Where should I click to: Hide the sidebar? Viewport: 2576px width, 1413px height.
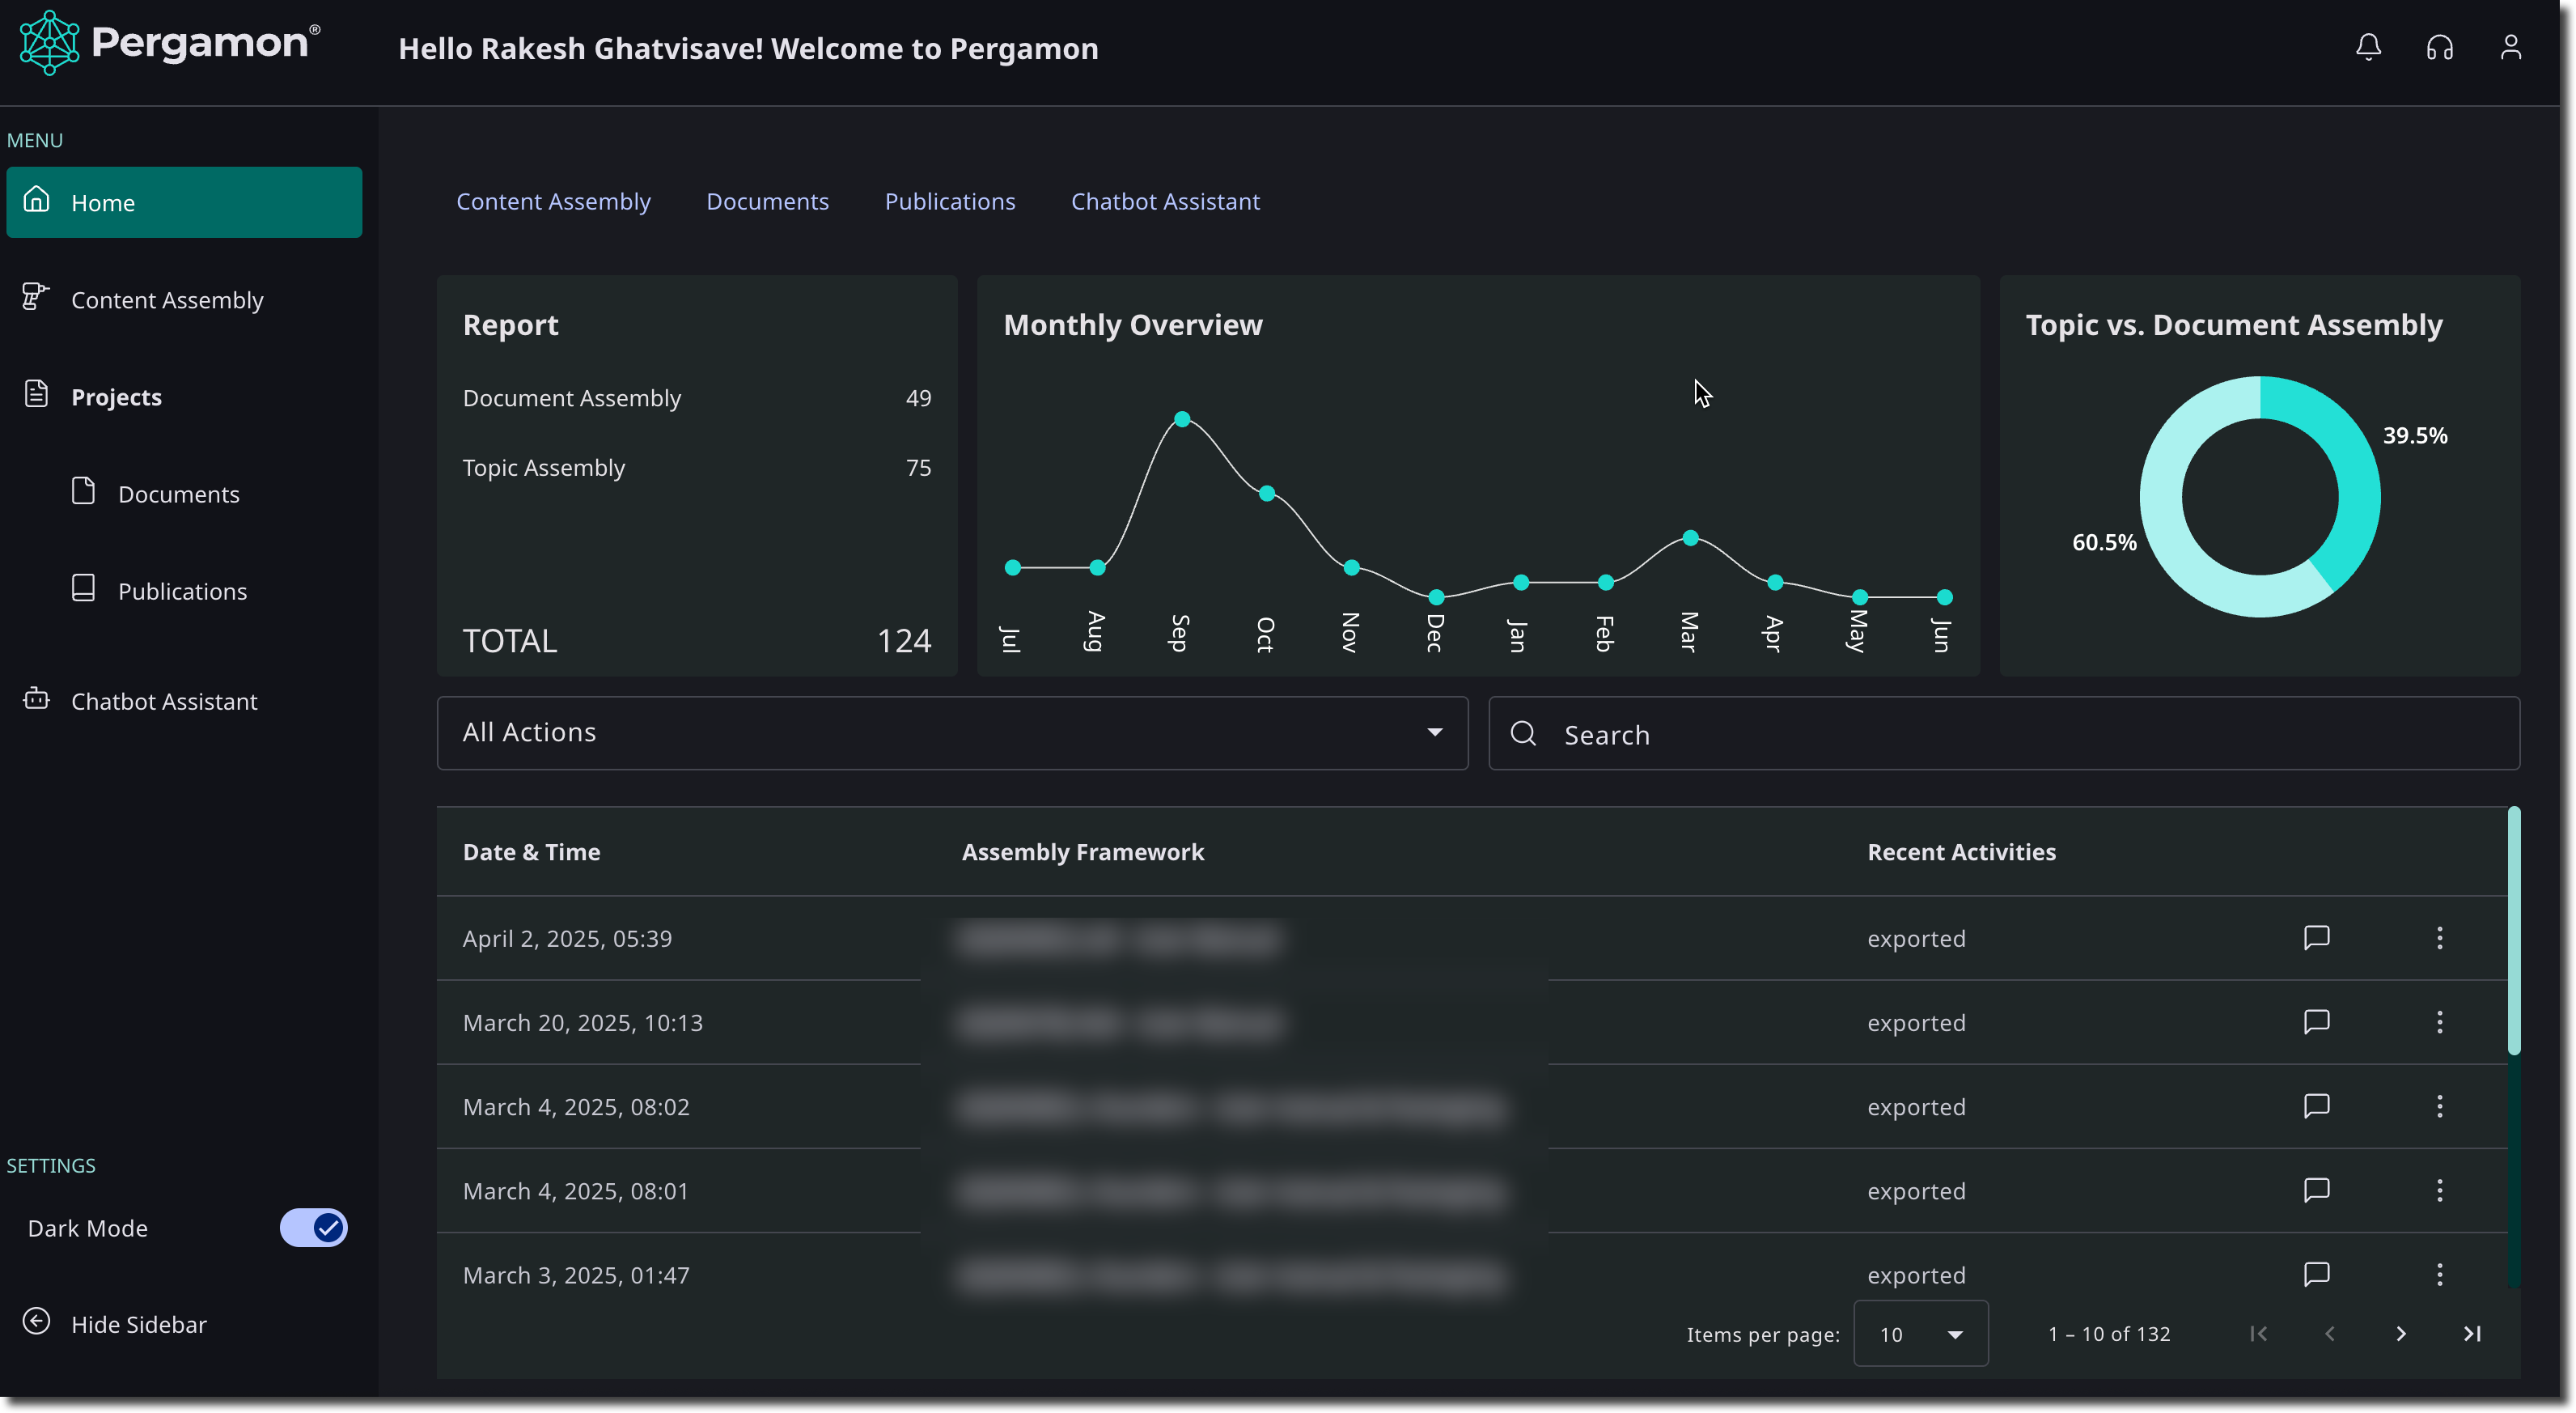pos(115,1323)
